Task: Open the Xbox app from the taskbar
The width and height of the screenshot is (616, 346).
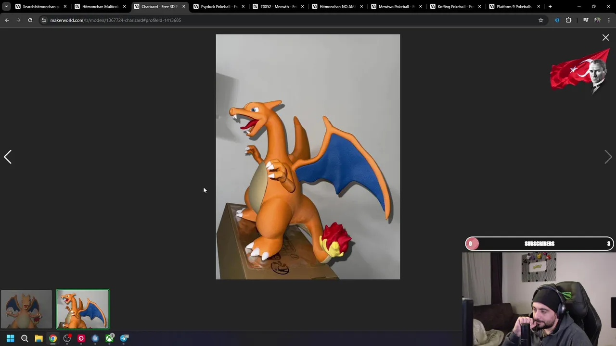Action: [x=110, y=338]
